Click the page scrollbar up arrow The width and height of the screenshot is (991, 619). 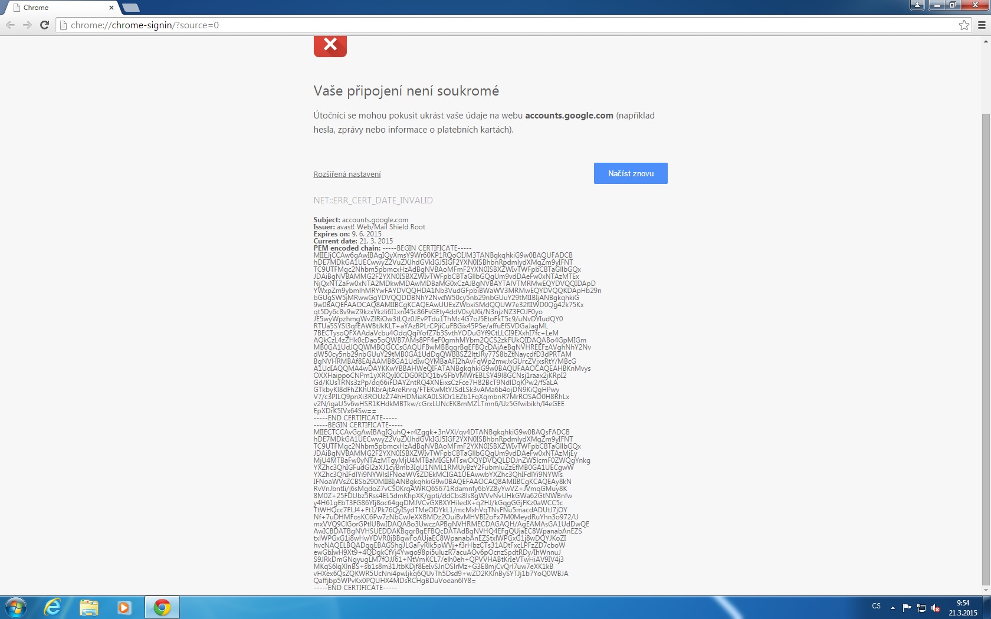986,41
